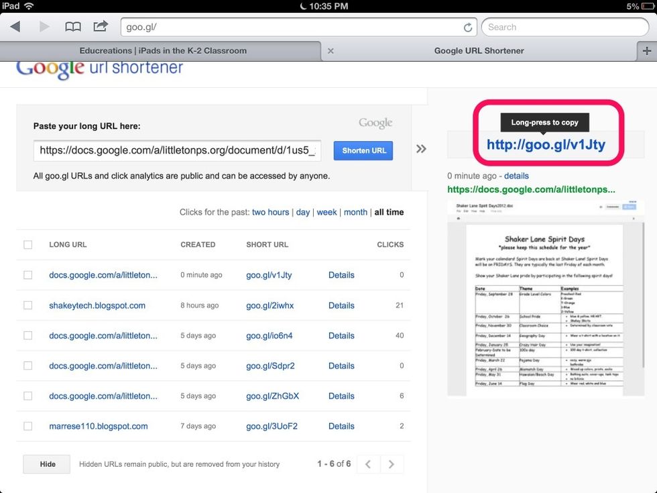Tap the Safari forward arrow
657x493 pixels.
pyautogui.click(x=44, y=27)
